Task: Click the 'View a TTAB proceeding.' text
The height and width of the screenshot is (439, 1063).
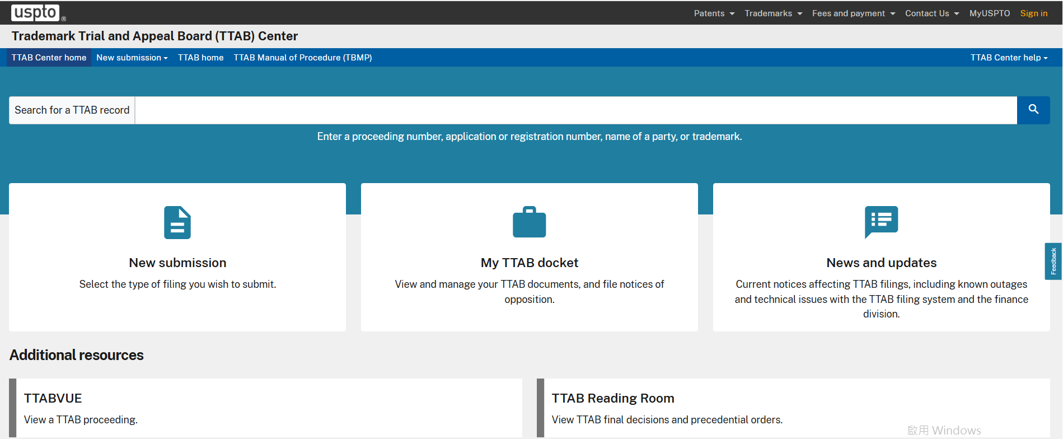Action: 81,420
